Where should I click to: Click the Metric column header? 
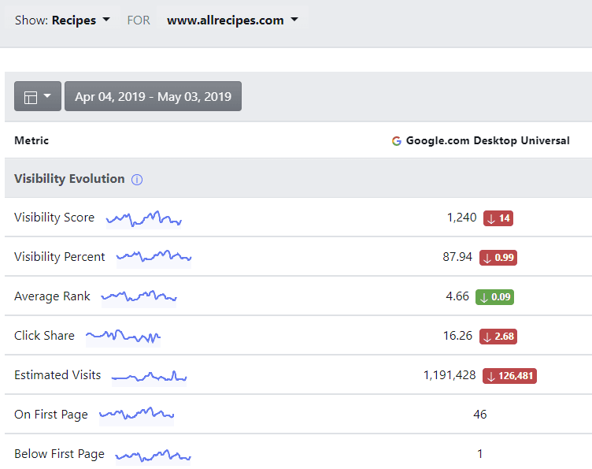[31, 140]
